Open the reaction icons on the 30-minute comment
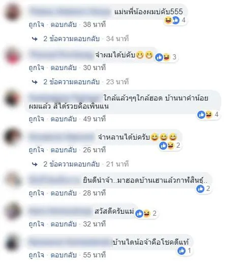 (163, 57)
